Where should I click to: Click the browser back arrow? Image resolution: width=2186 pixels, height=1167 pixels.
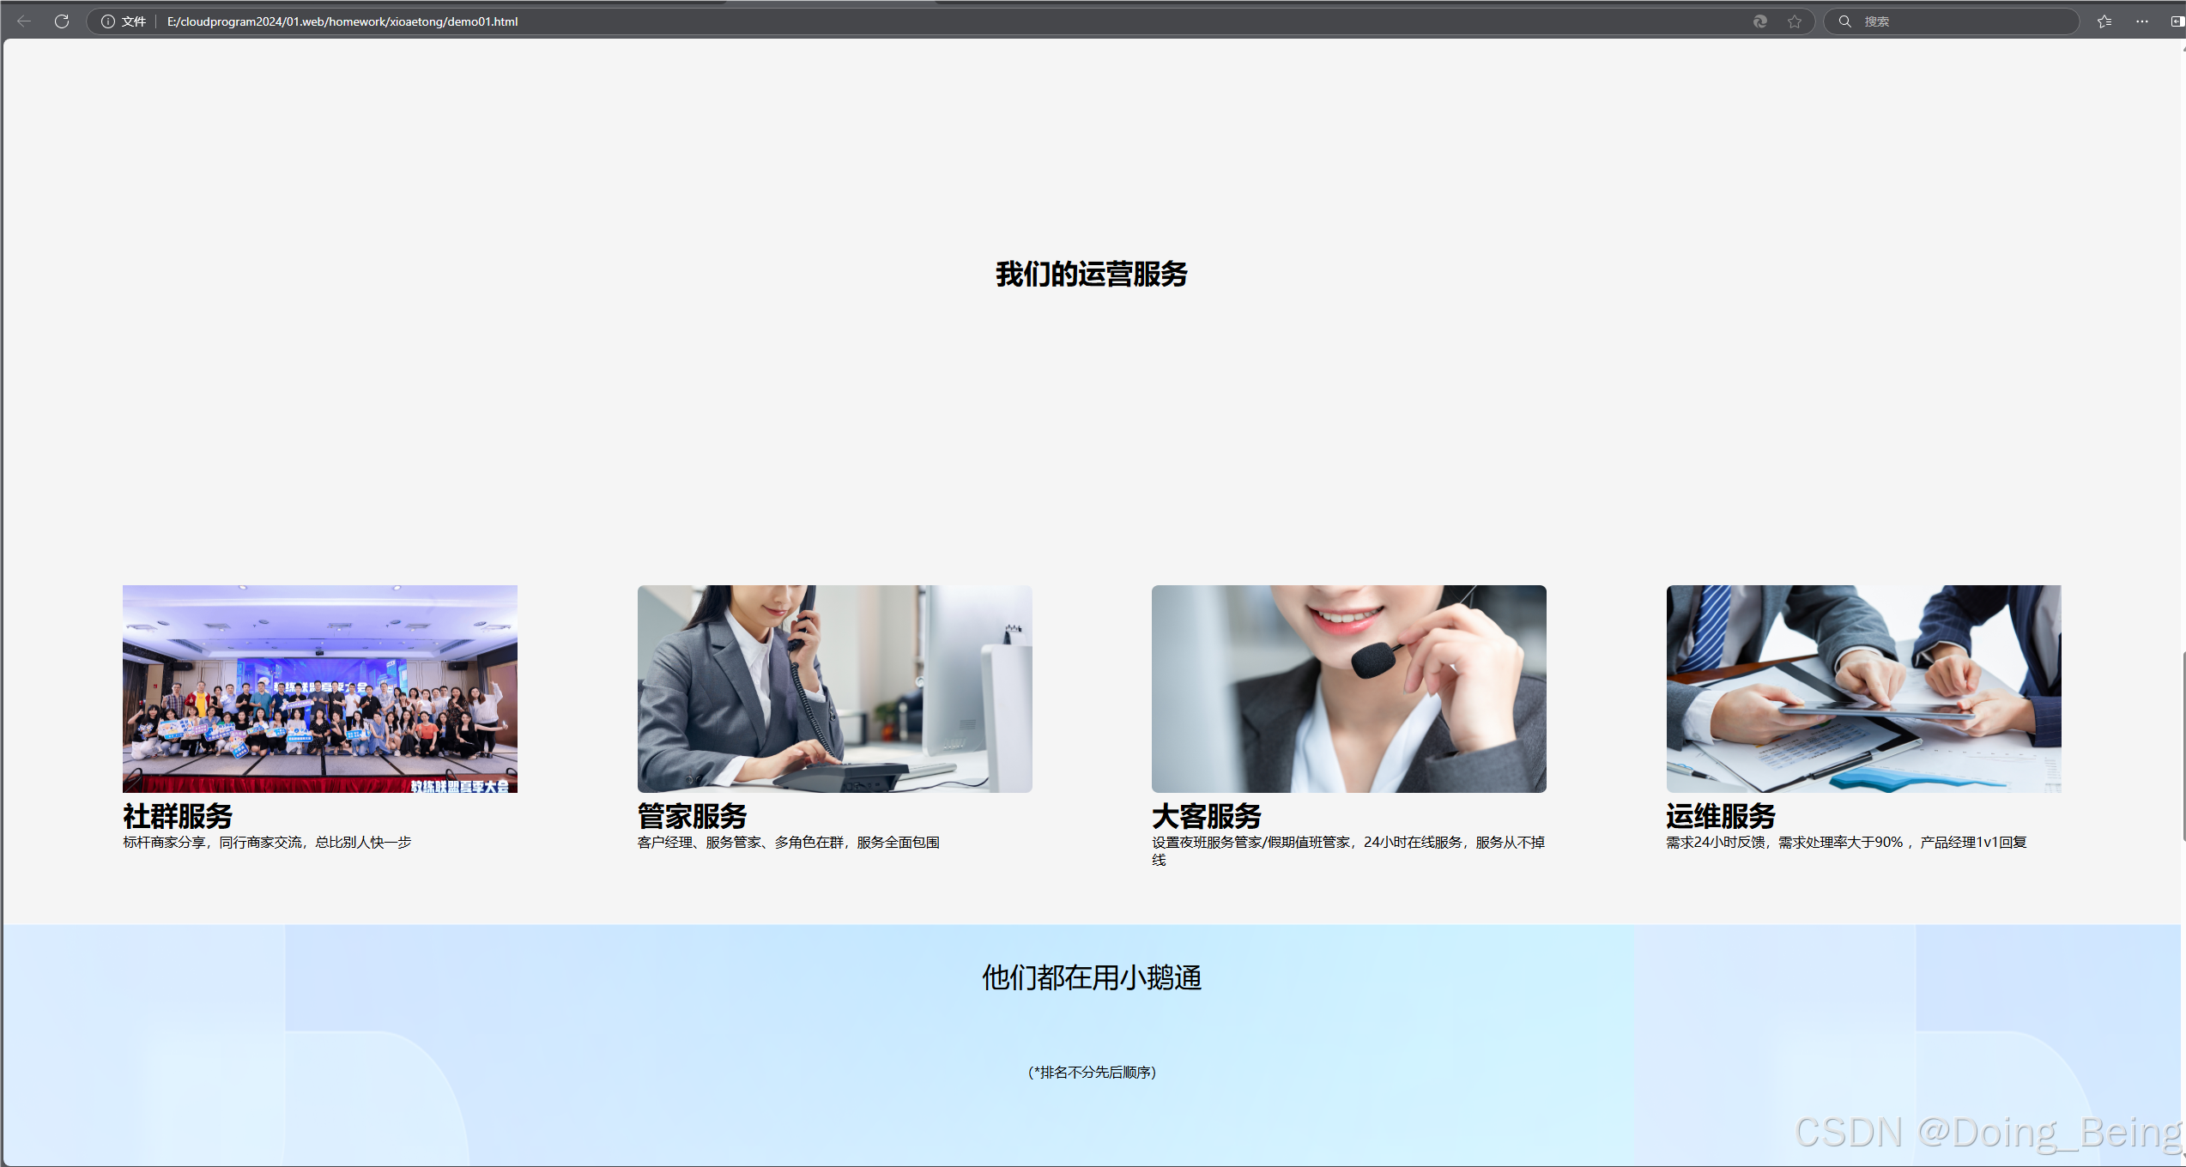click(x=24, y=21)
